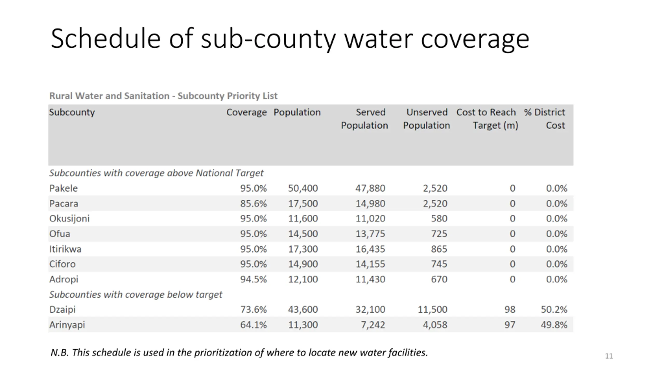The image size is (664, 373).
Task: Click the slide title 'Schedule of sub-county water coverage'
Action: pos(290,39)
